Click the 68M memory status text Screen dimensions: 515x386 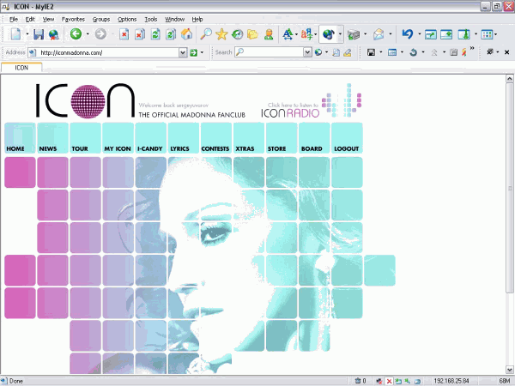click(505, 381)
